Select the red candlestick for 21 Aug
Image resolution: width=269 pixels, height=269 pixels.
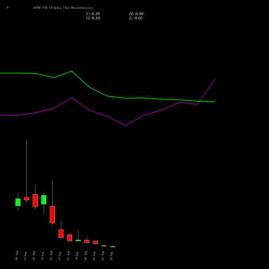[x=95, y=242]
